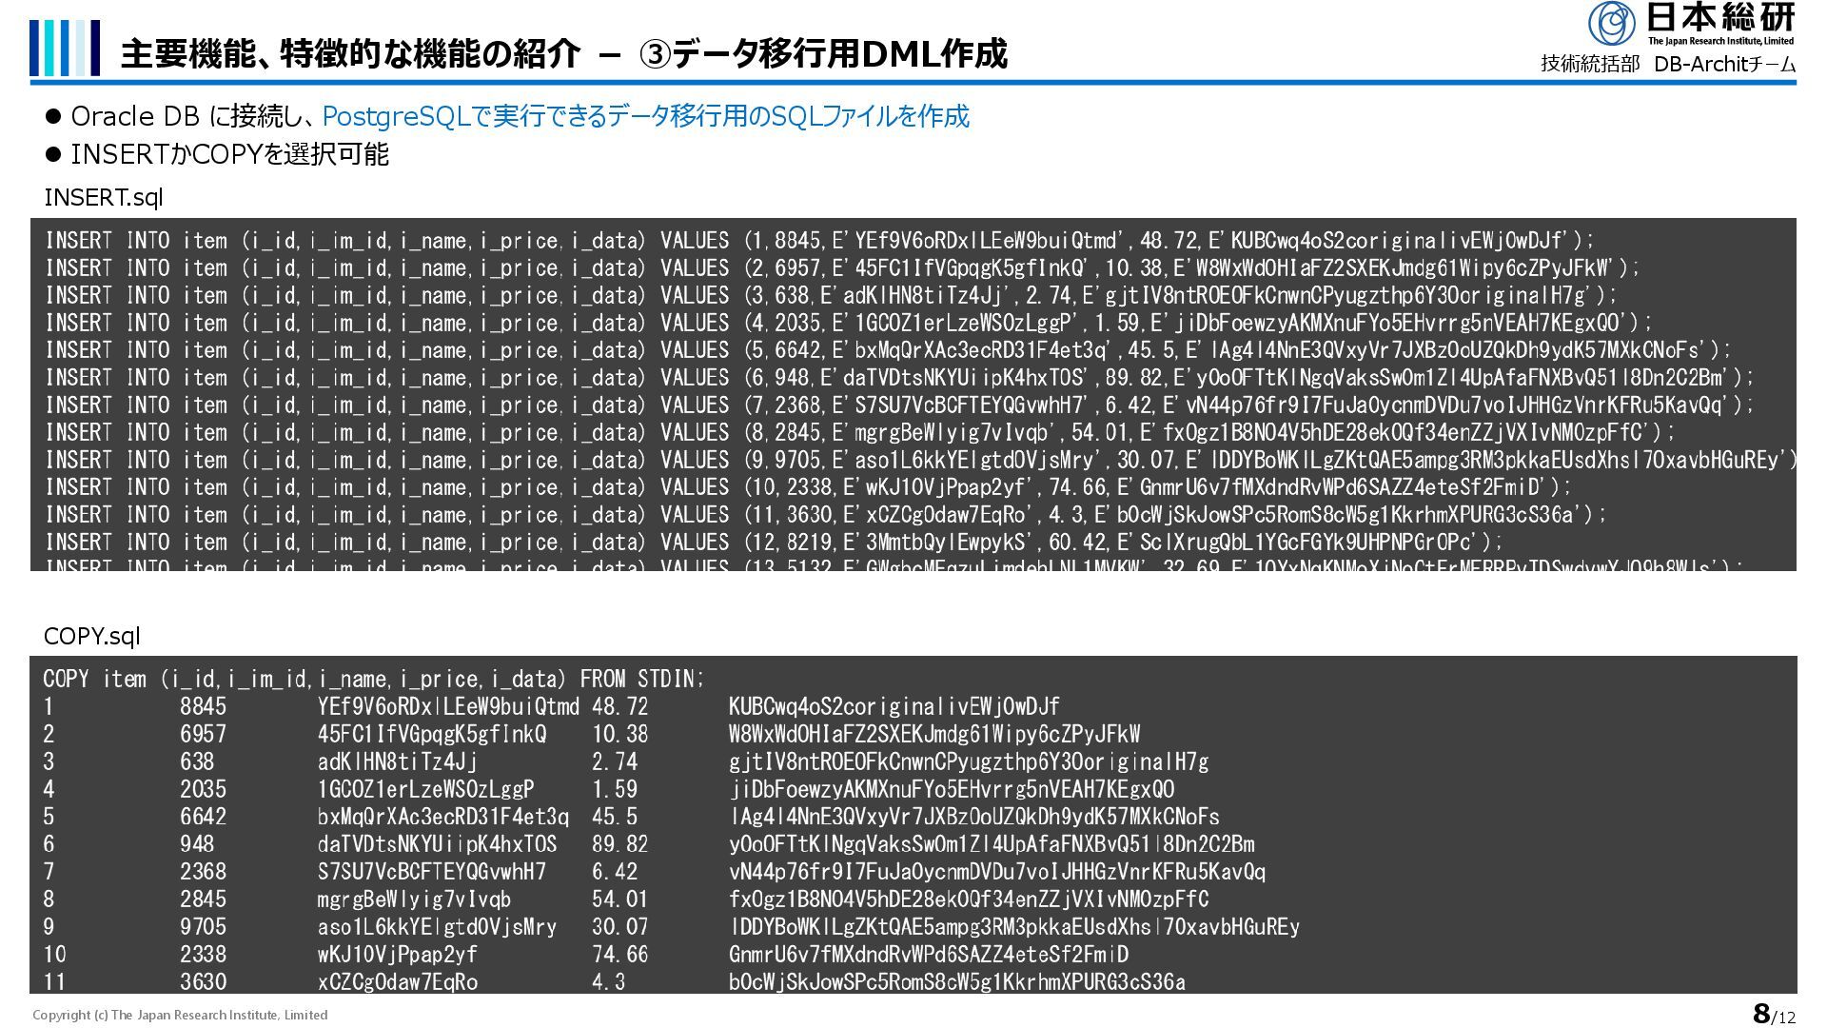This screenshot has height=1028, width=1827.
Task: Click the blue PostgreSQL SQL file text
Action: [645, 116]
